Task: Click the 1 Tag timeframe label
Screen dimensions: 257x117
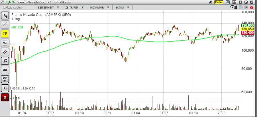Action: 16,19
